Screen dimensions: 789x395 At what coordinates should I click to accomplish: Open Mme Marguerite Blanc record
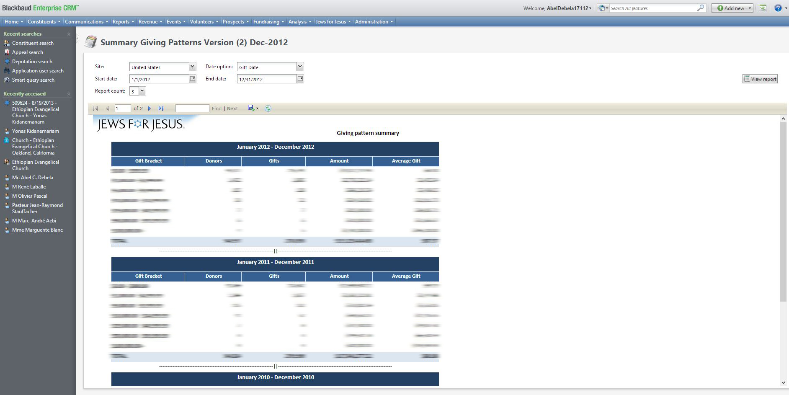[x=37, y=230]
